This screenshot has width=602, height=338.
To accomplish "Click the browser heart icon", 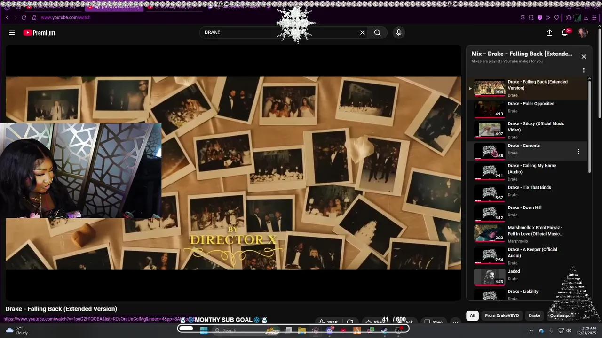I will pos(556,18).
